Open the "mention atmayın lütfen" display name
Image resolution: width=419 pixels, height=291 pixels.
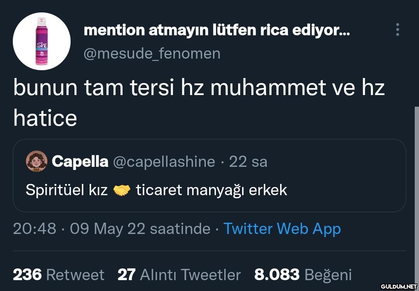click(216, 30)
